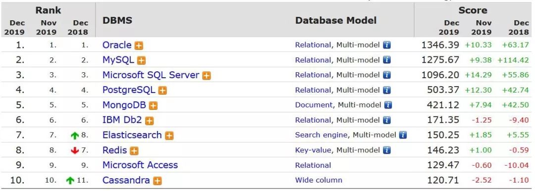Open the Wide column model link
Image resolution: width=535 pixels, height=191 pixels.
tap(319, 180)
